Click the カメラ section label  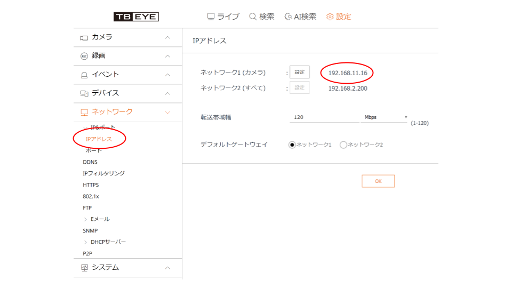(102, 37)
